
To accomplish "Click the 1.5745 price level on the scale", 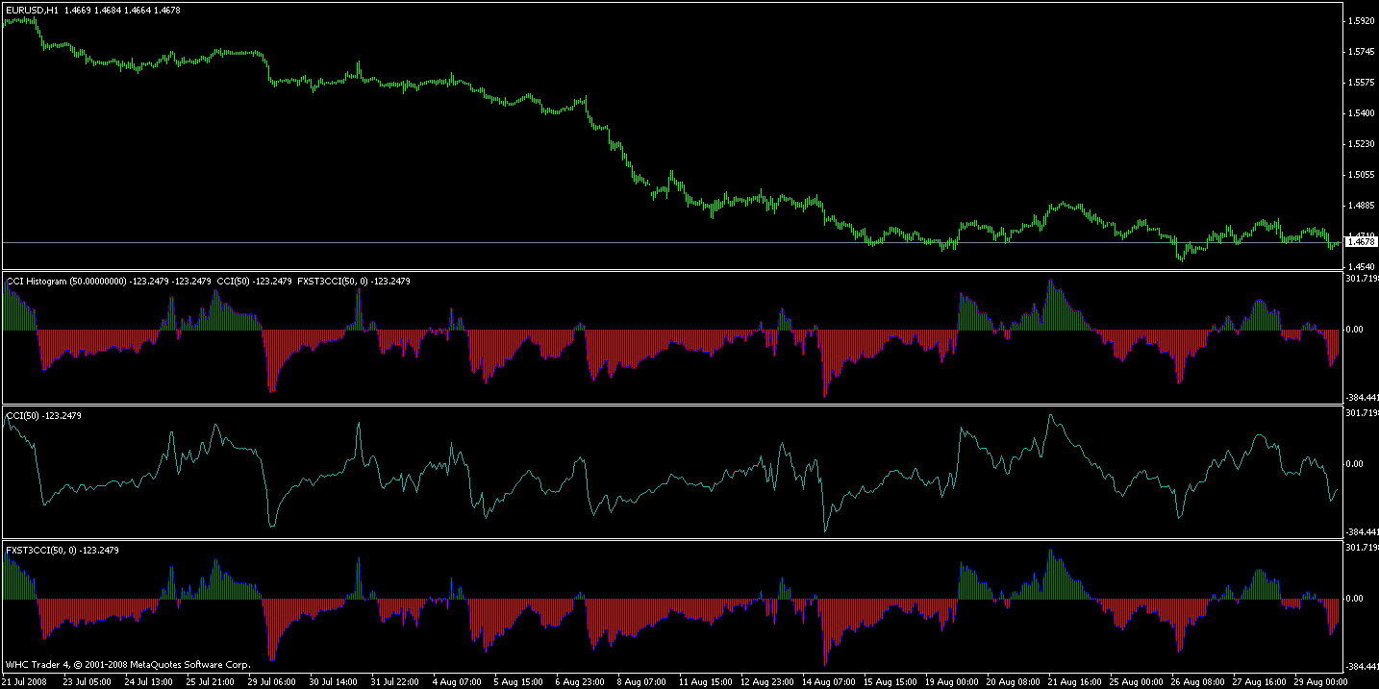I will point(1360,51).
